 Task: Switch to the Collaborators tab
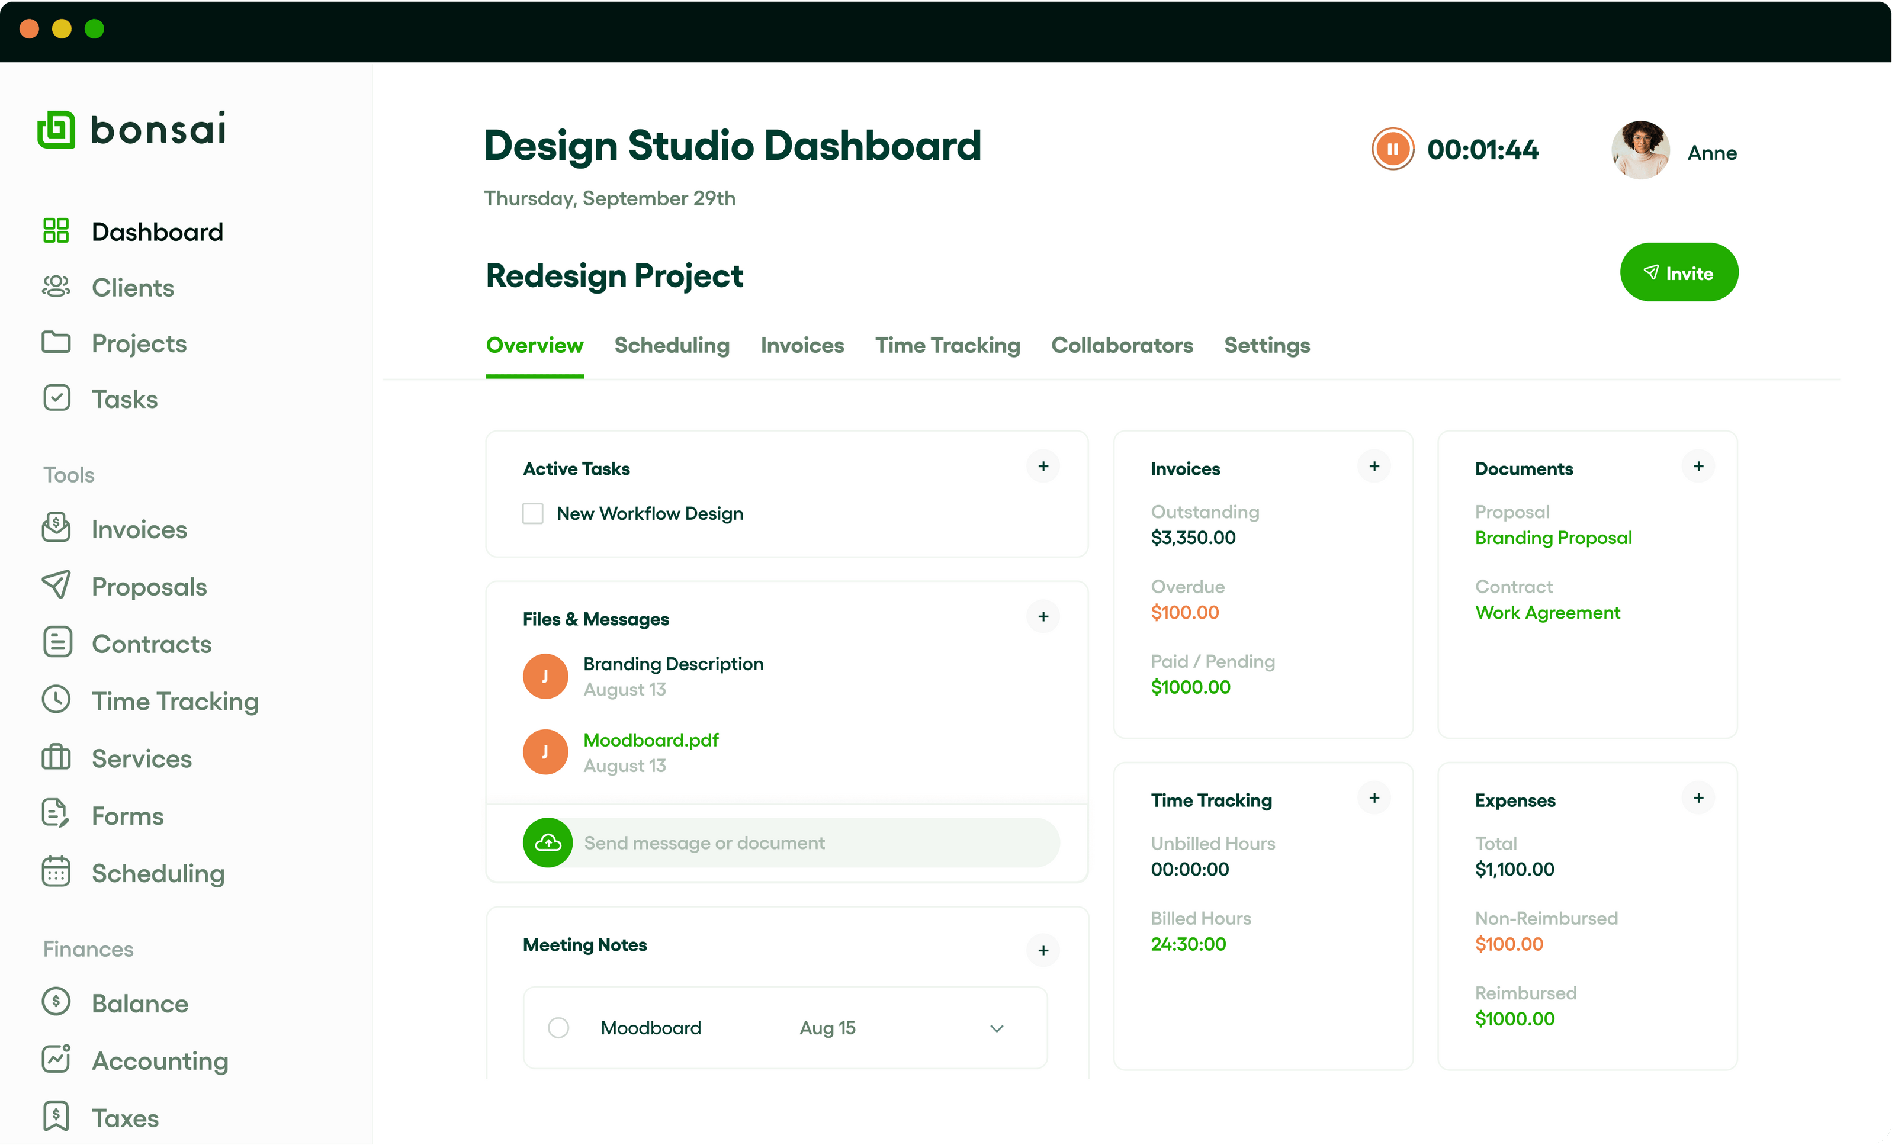click(1122, 345)
